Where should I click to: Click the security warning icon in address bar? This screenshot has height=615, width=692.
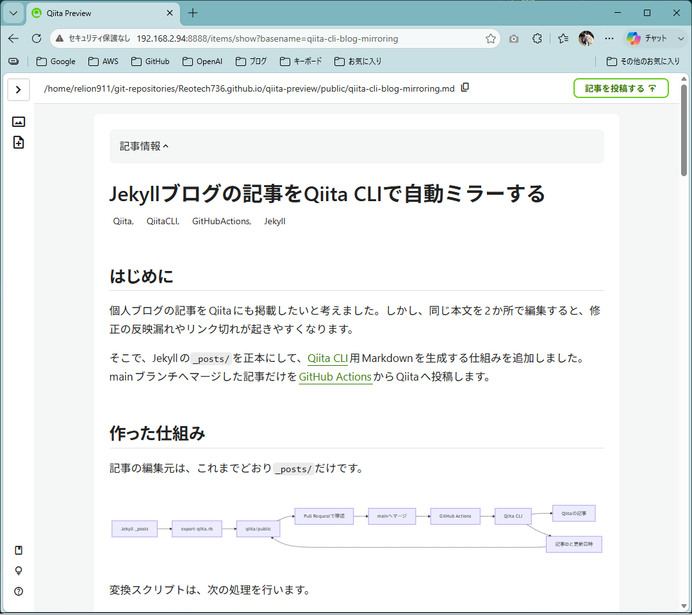(60, 38)
